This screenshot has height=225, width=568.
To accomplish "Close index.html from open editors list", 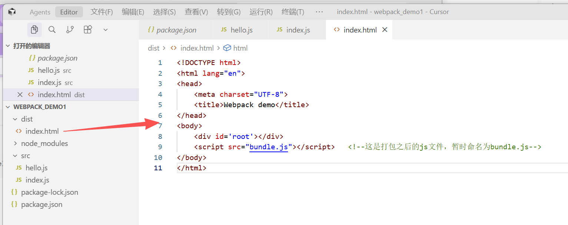I will click(x=20, y=95).
